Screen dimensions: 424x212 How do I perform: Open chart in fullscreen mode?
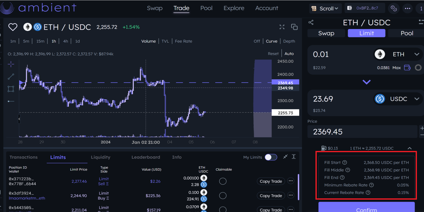click(282, 27)
